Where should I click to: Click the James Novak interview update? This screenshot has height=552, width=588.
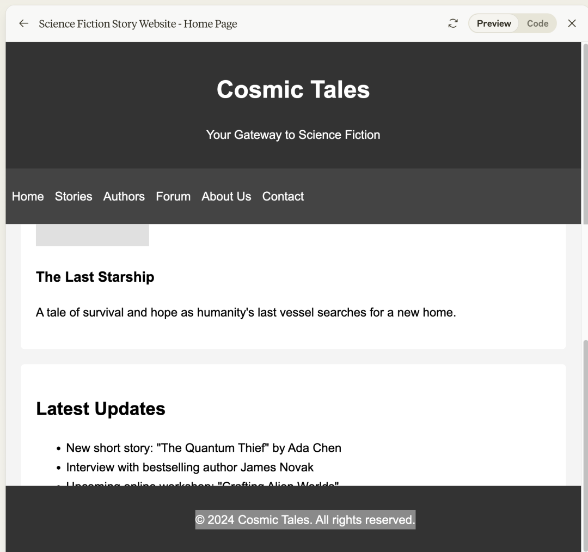pyautogui.click(x=189, y=468)
